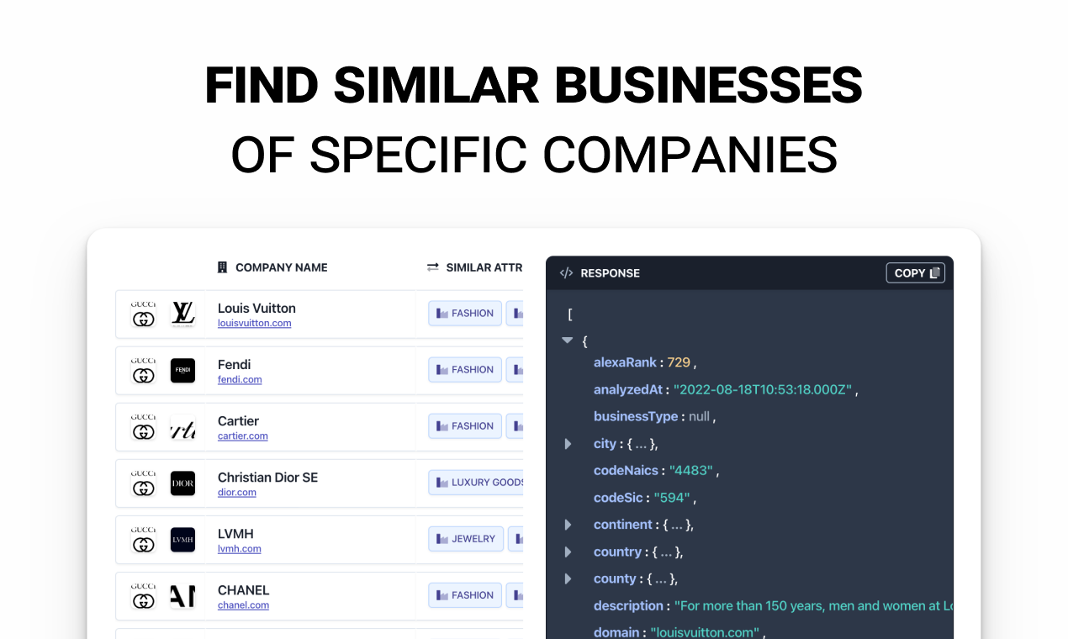Expand the country JSON node
Image resolution: width=1068 pixels, height=639 pixels.
(568, 552)
